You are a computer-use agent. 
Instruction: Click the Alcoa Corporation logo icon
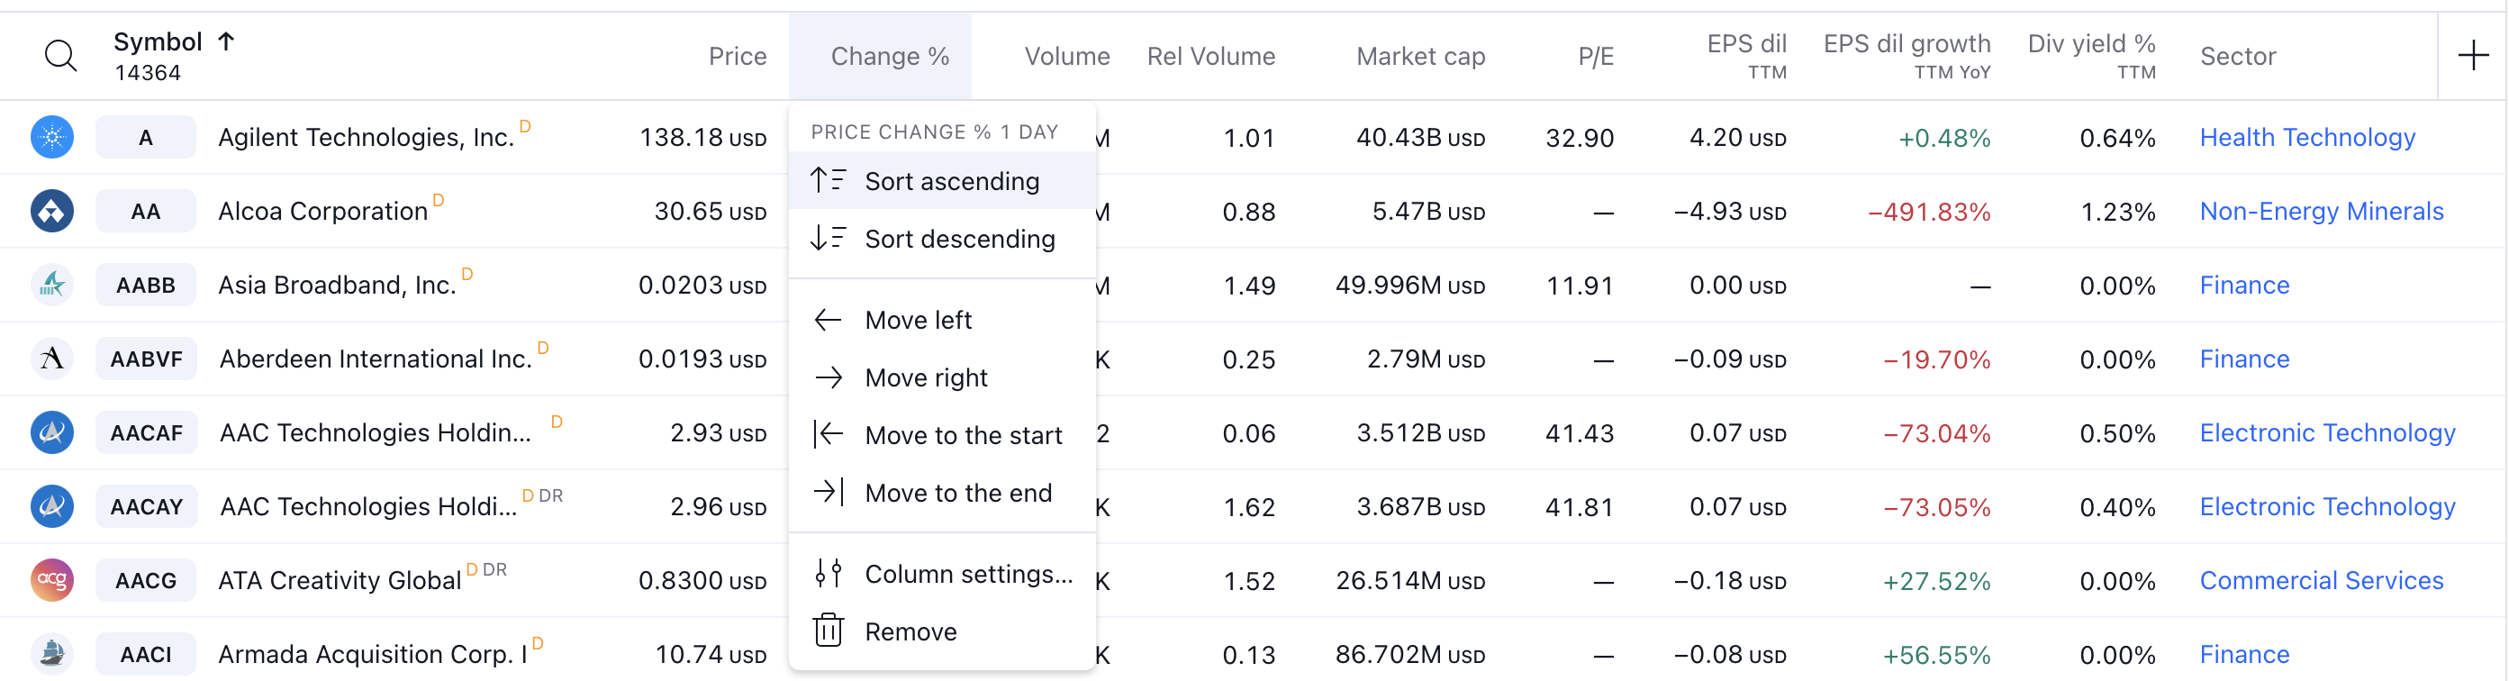(x=51, y=212)
